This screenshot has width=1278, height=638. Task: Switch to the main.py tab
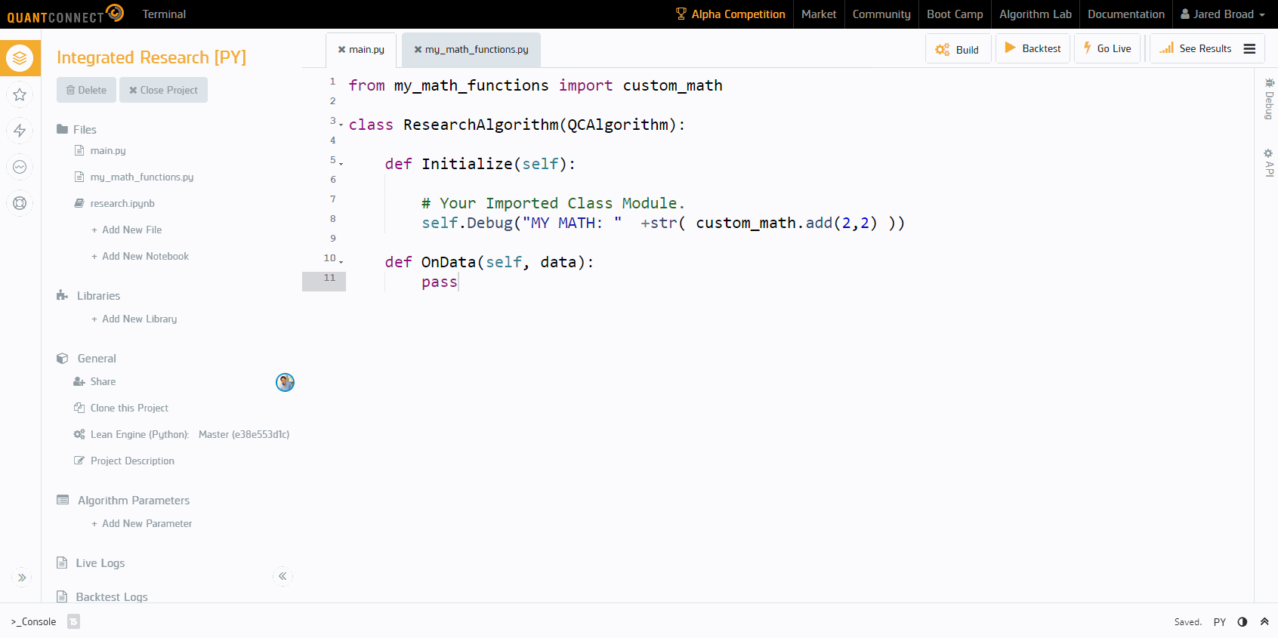[x=366, y=50]
